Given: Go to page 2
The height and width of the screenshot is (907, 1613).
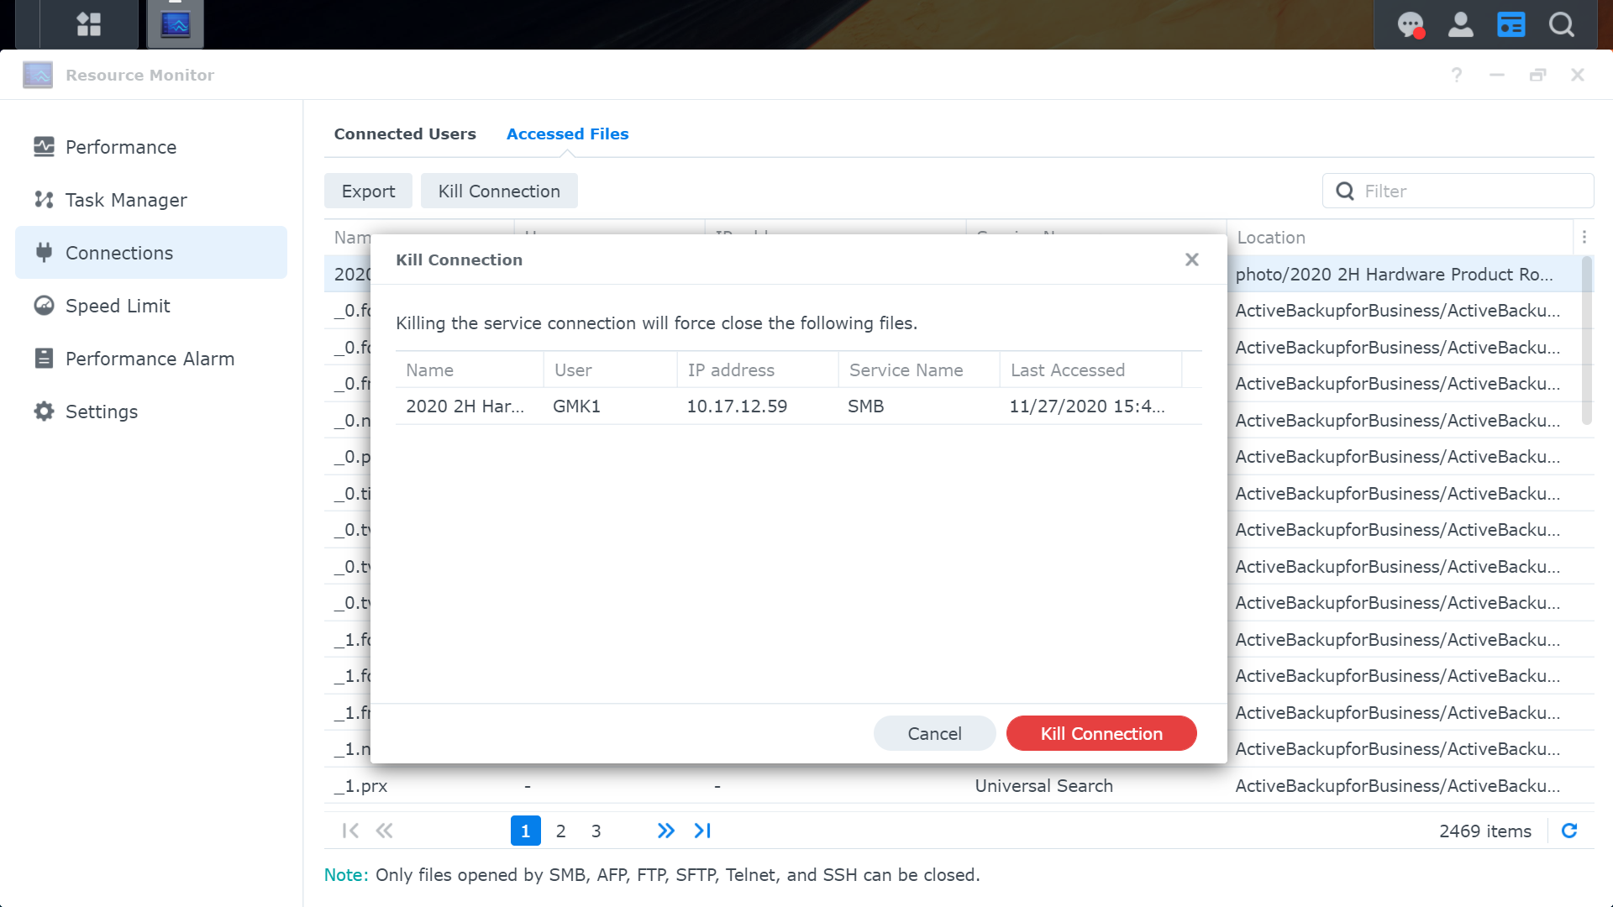Looking at the screenshot, I should point(560,831).
